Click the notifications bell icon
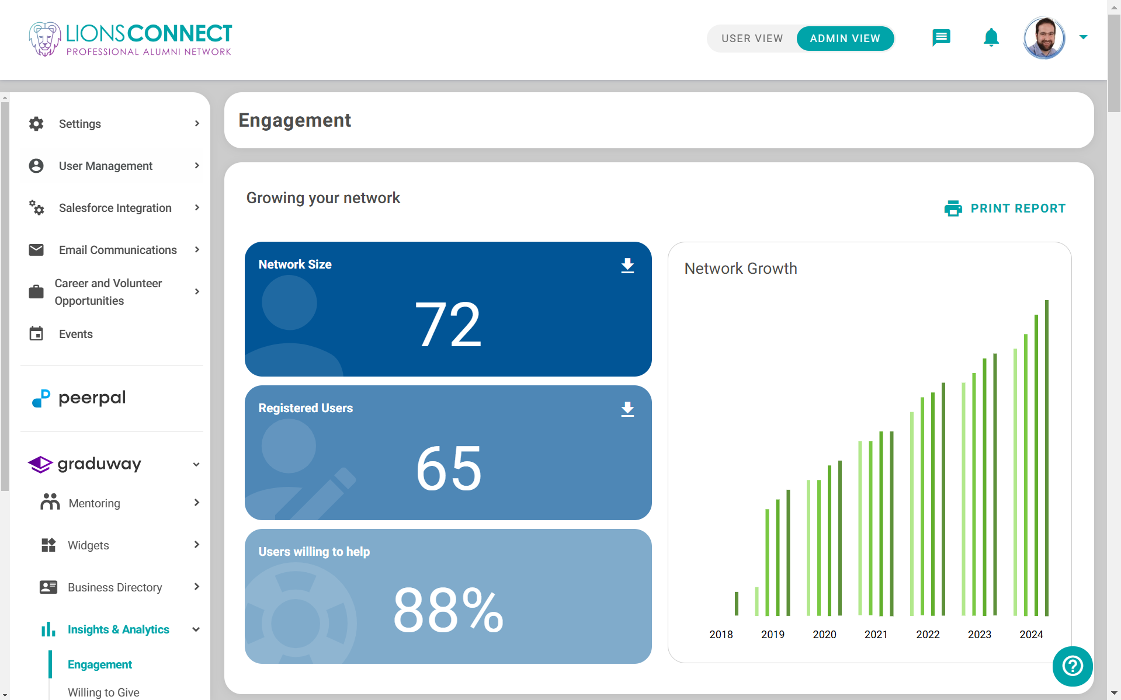Image resolution: width=1121 pixels, height=700 pixels. [991, 38]
